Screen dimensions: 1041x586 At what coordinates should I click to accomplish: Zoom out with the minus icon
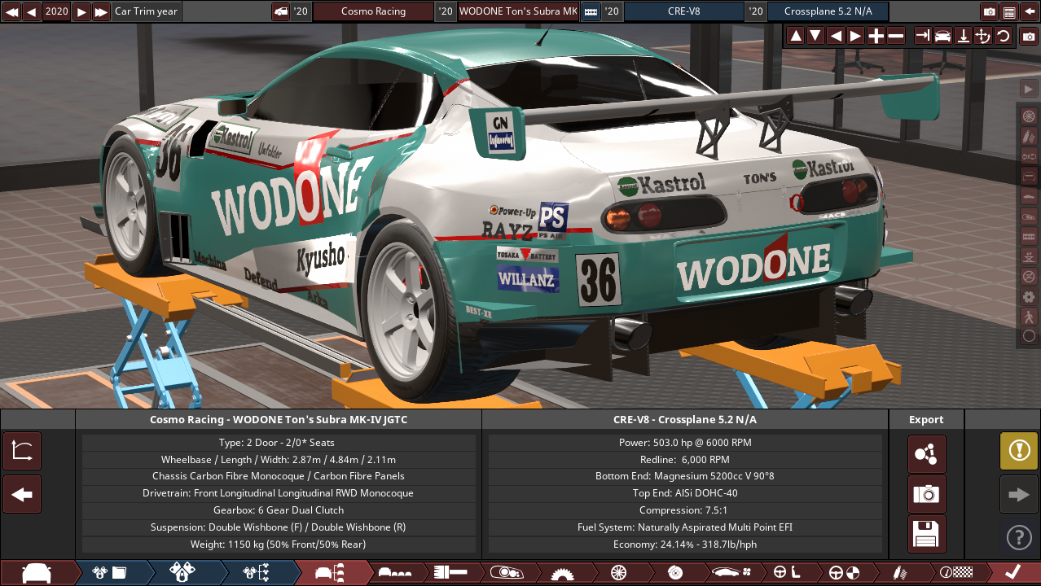[x=895, y=36]
